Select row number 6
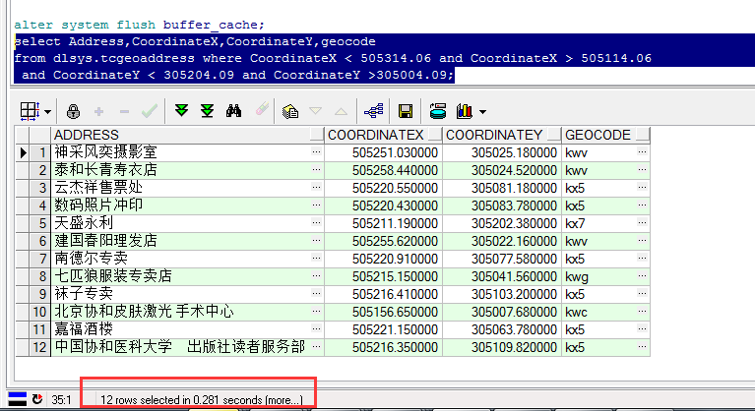The height and width of the screenshot is (411, 755). [40, 241]
